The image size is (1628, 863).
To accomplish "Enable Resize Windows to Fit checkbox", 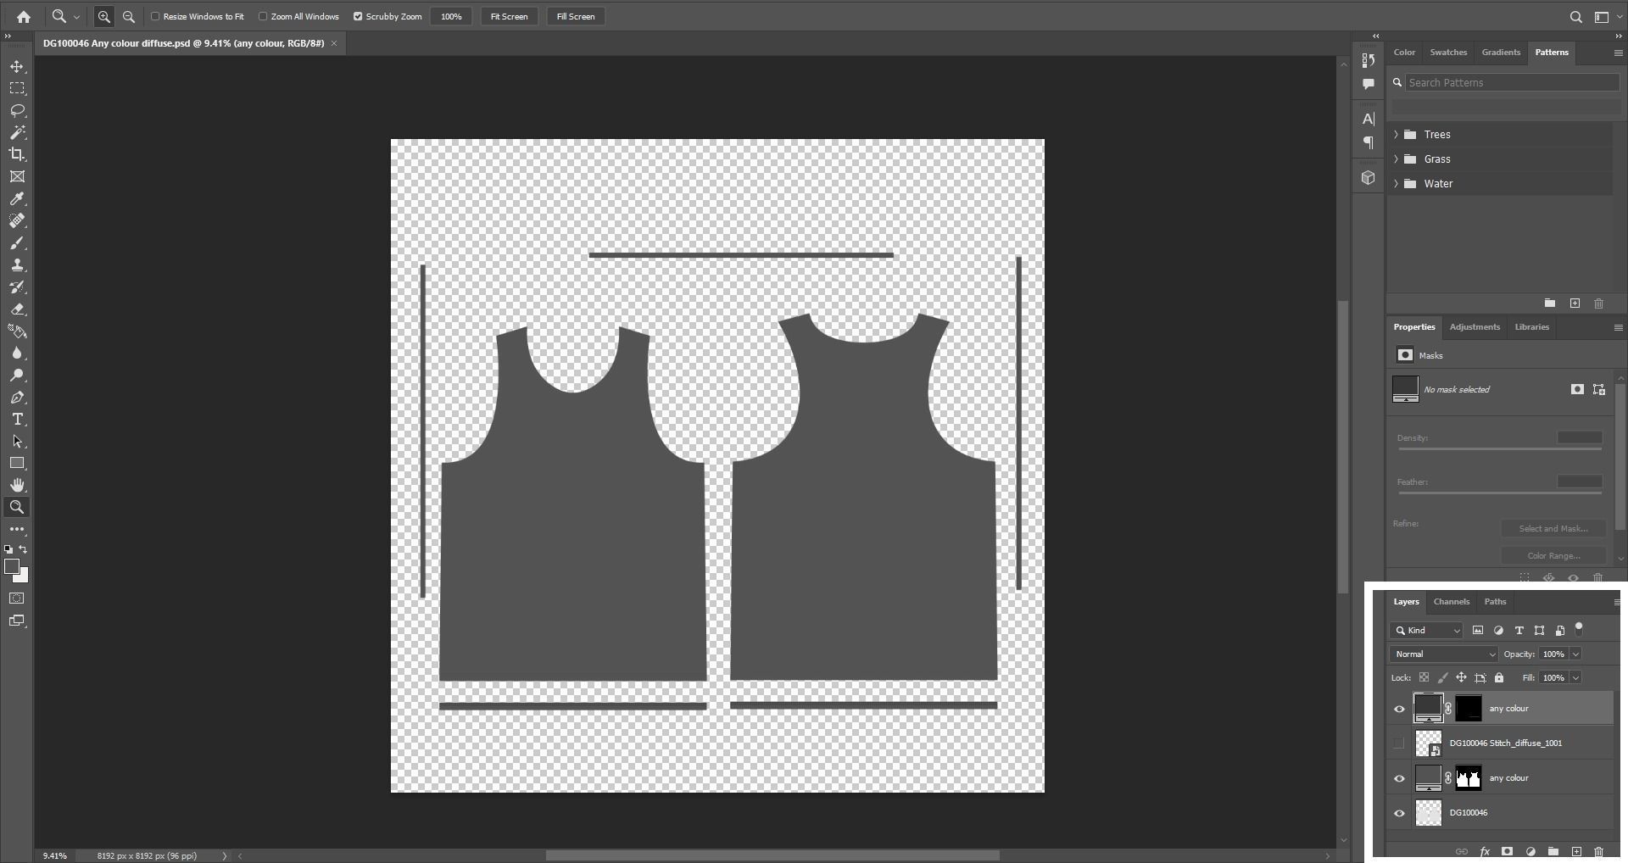I will pos(155,16).
